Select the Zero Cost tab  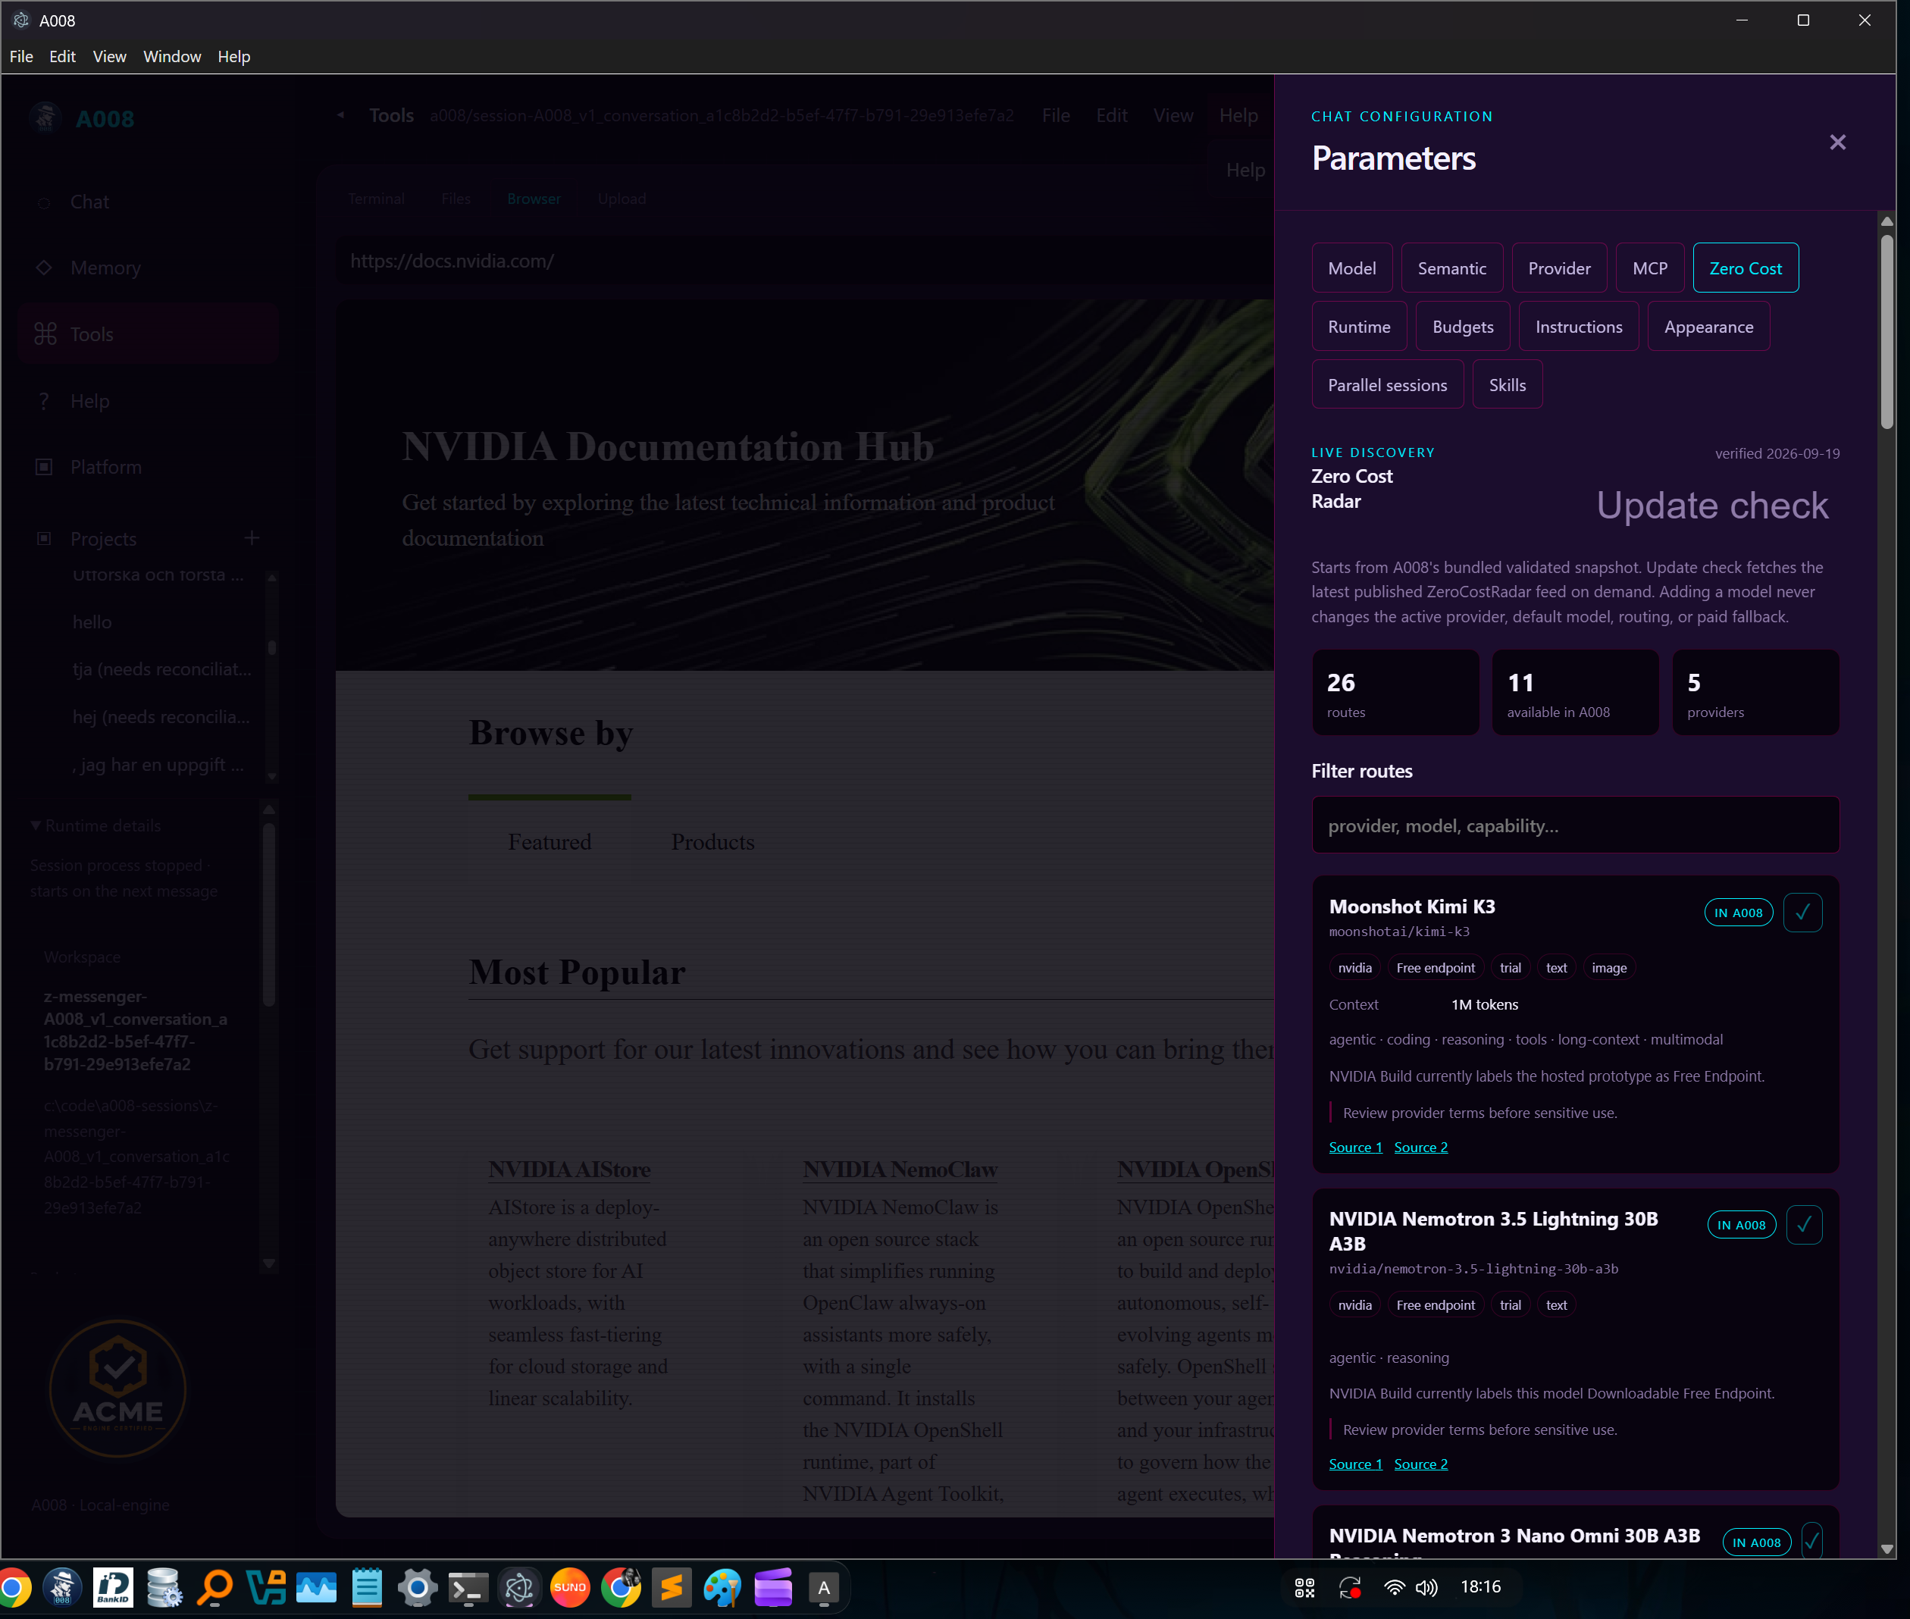[1746, 268]
